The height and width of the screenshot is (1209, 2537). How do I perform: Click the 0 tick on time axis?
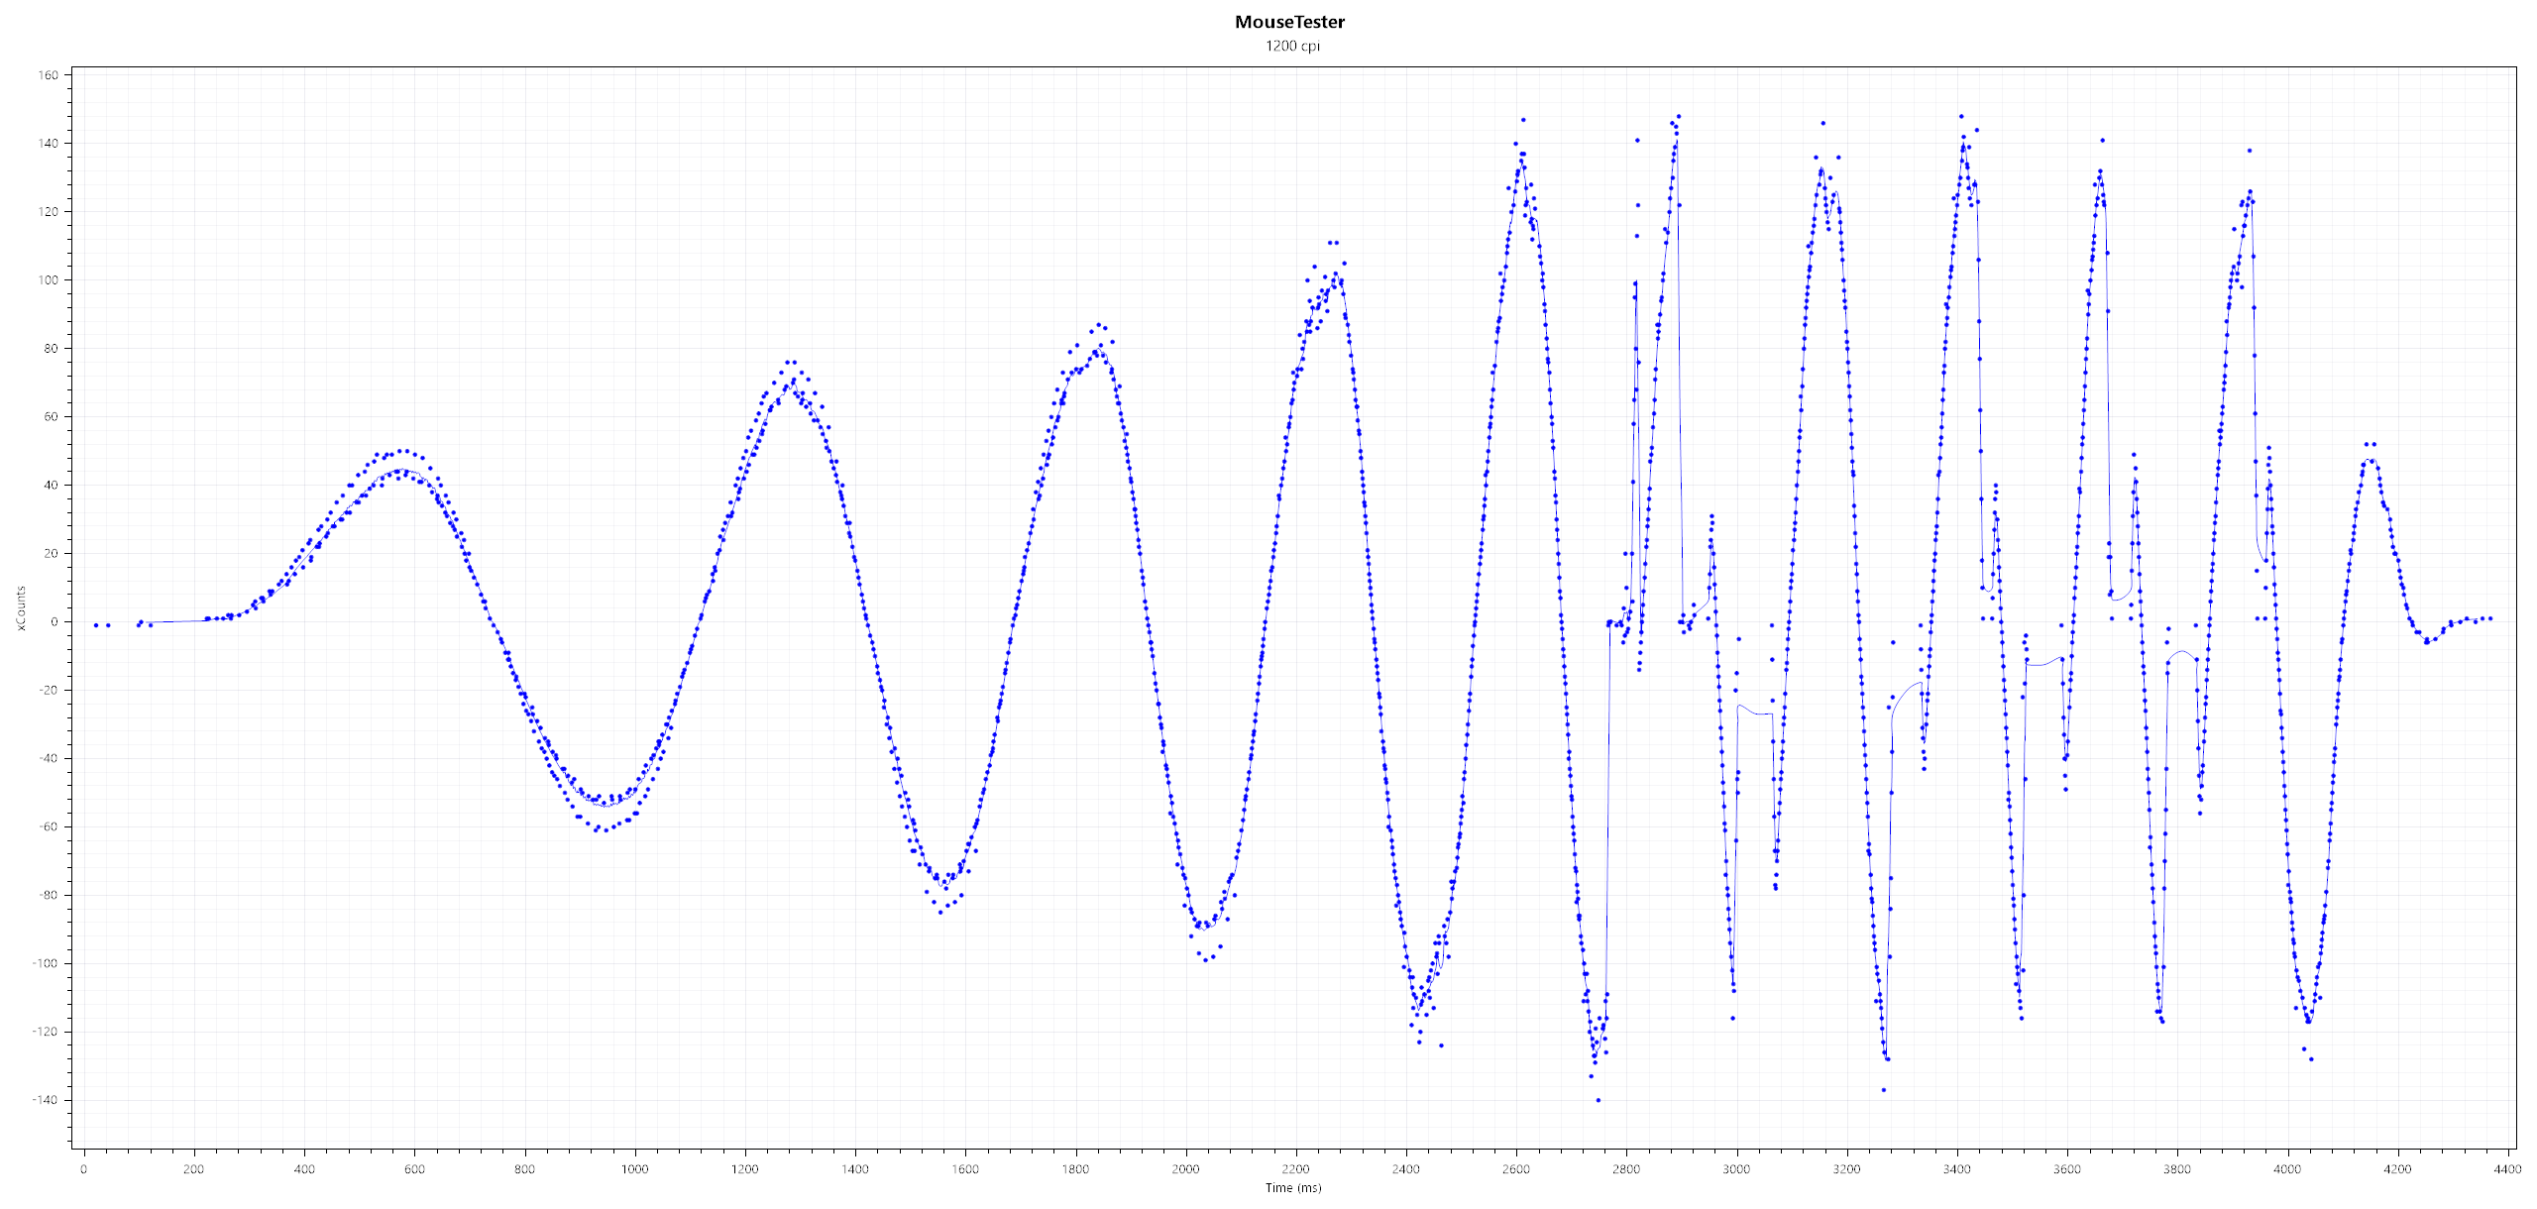(x=83, y=1169)
